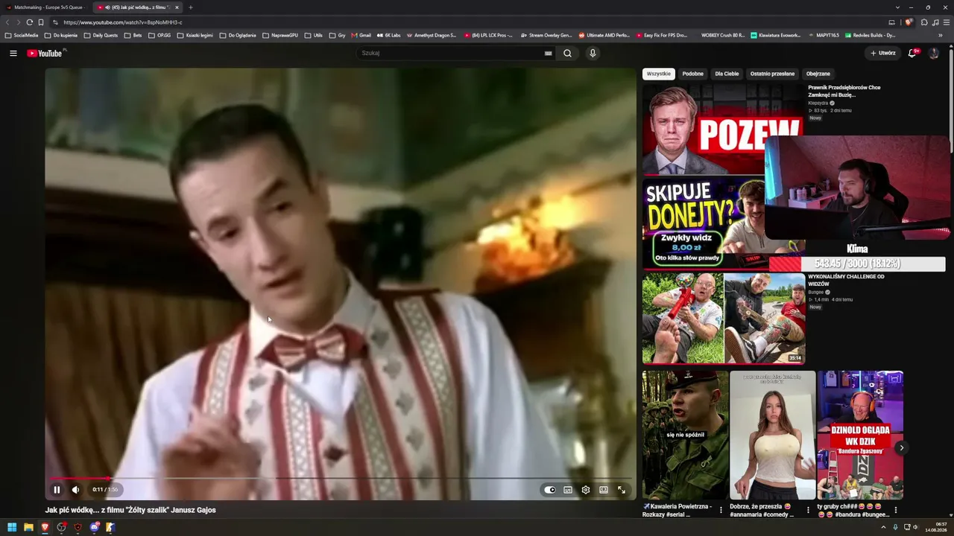This screenshot has height=536, width=954.
Task: Mute the video volume
Action: tap(75, 489)
